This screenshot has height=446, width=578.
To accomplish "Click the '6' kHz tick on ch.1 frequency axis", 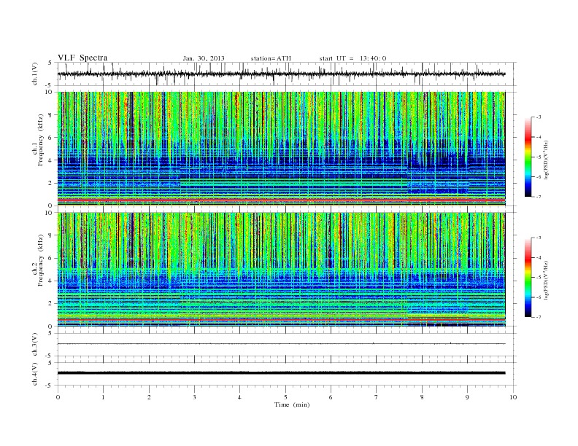I will 51,138.
